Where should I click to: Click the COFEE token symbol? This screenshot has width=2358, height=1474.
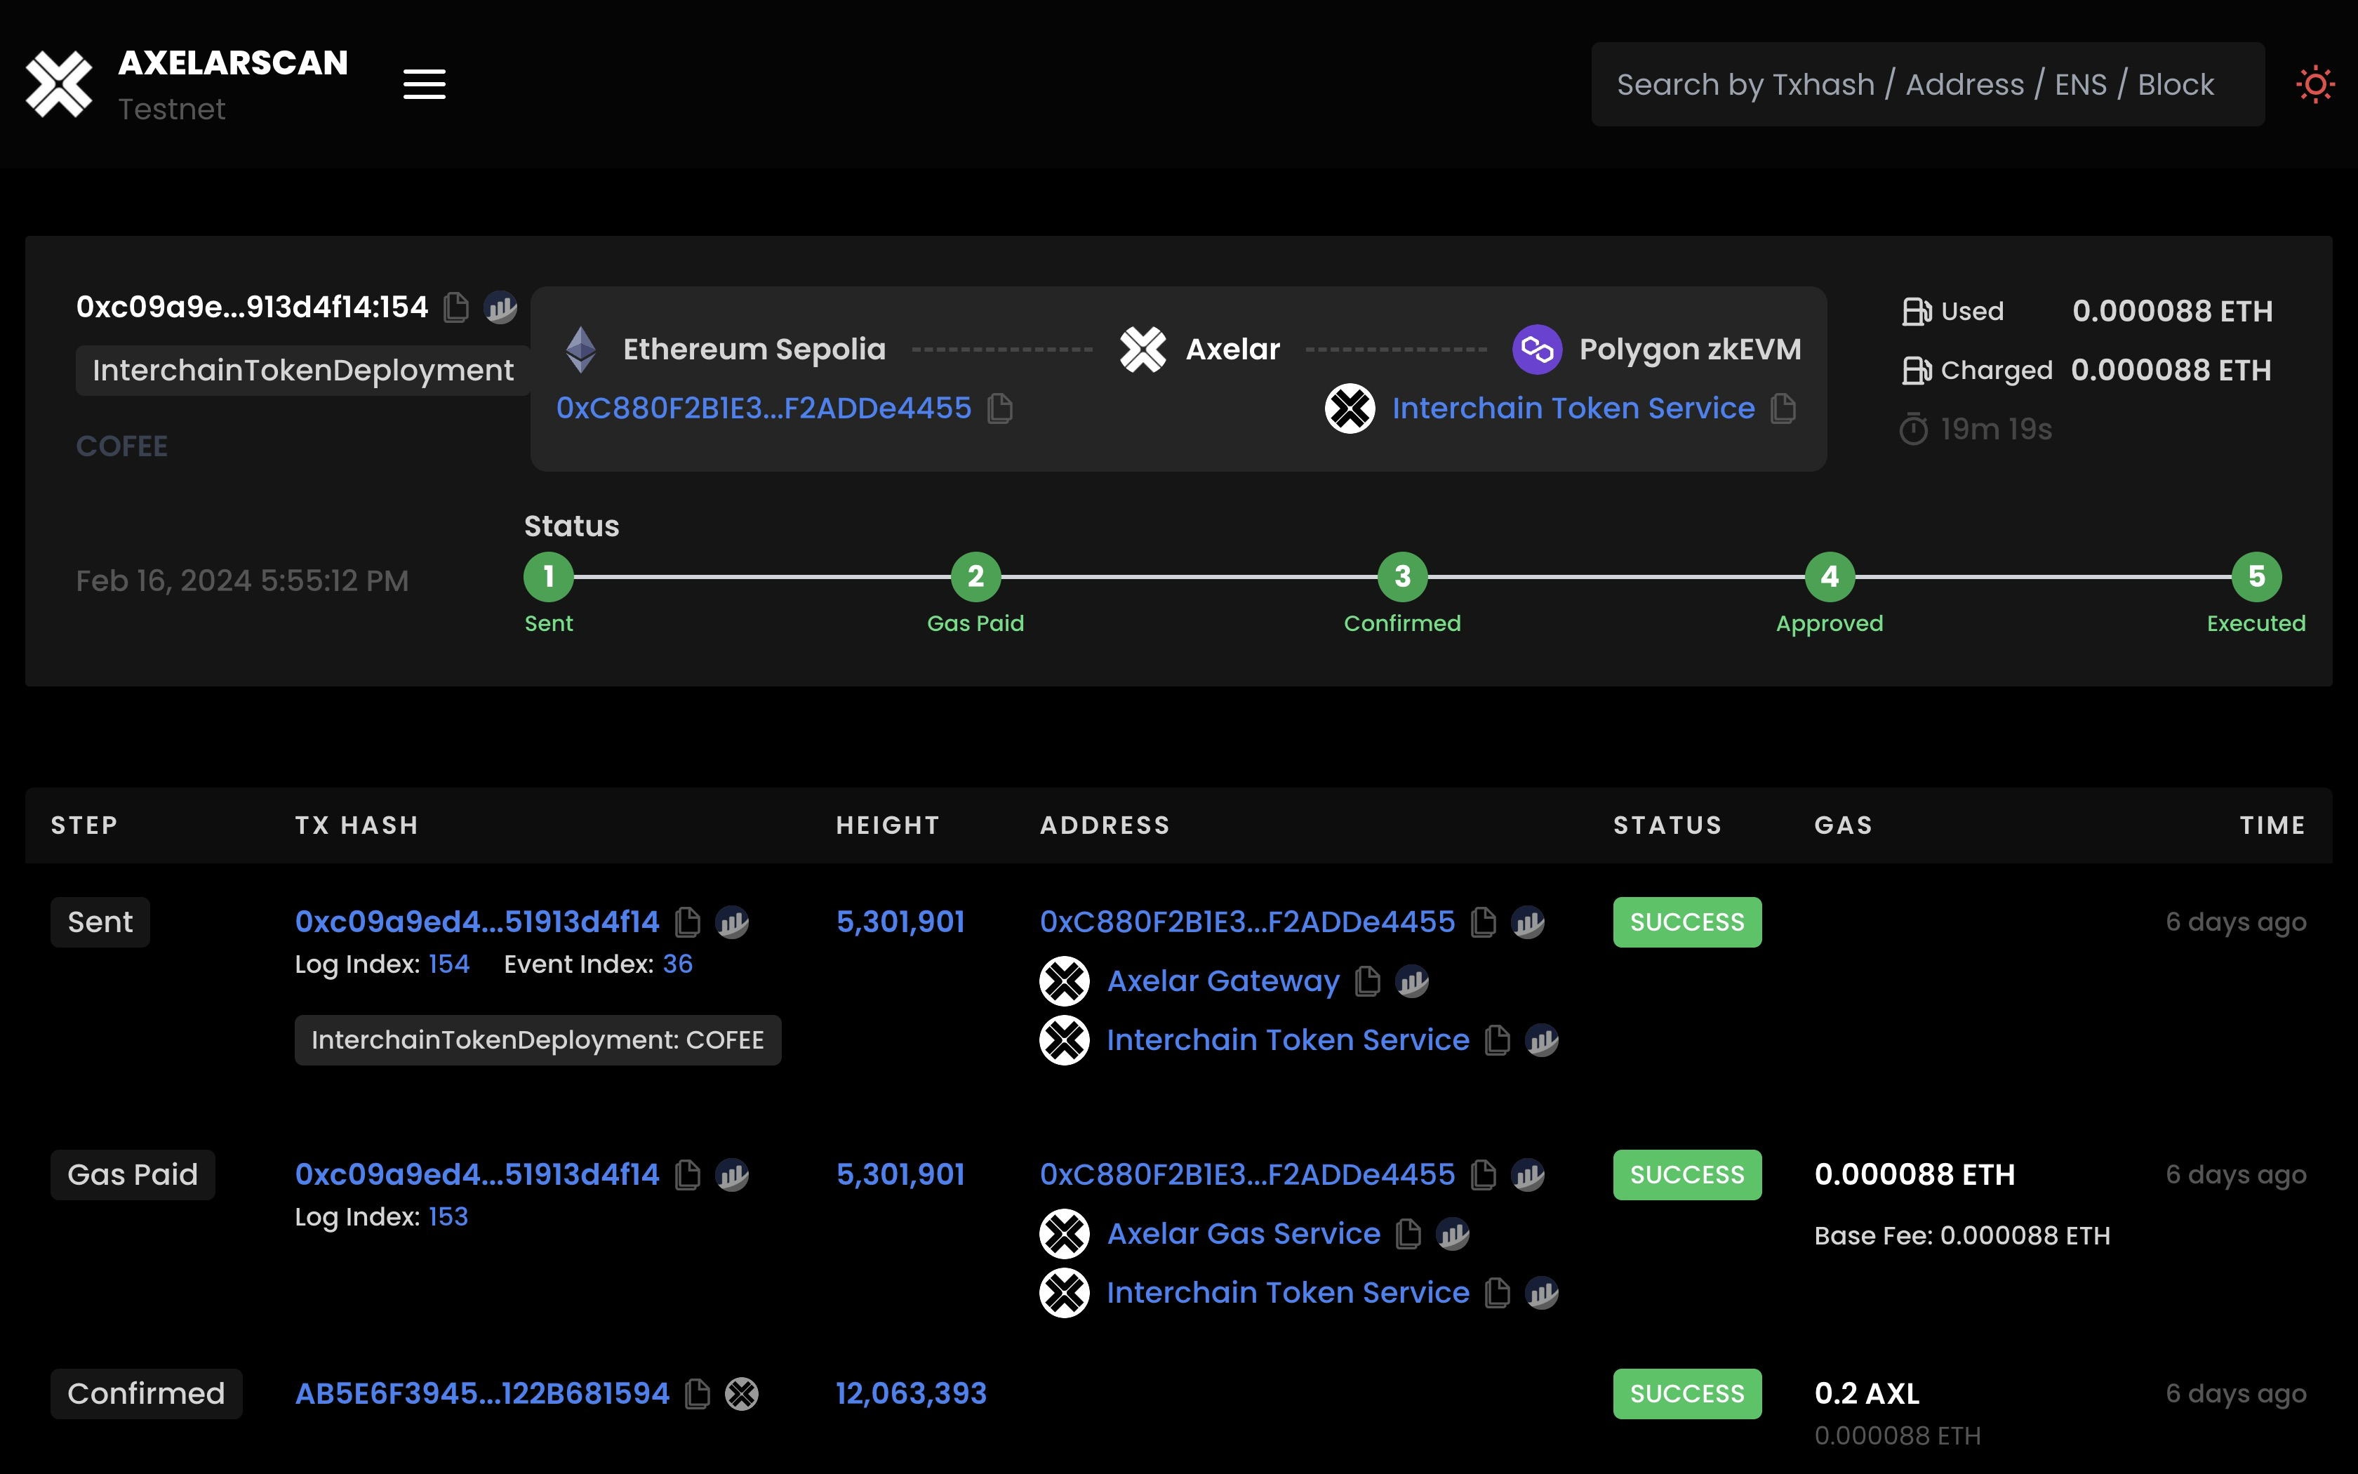122,446
